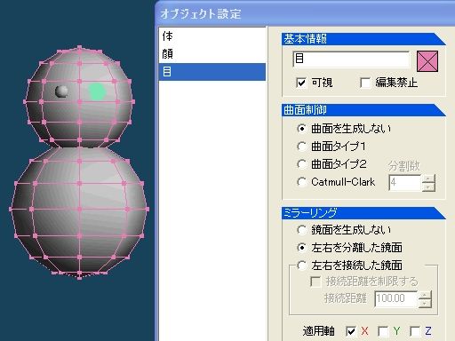Choose the 曲面タイプ1 radio option
Viewport: 455px width, 341px height.
[x=301, y=147]
